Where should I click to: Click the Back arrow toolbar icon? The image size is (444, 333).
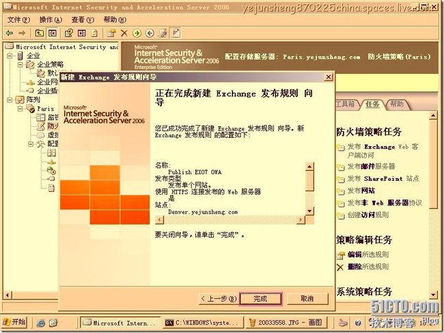[x=10, y=33]
